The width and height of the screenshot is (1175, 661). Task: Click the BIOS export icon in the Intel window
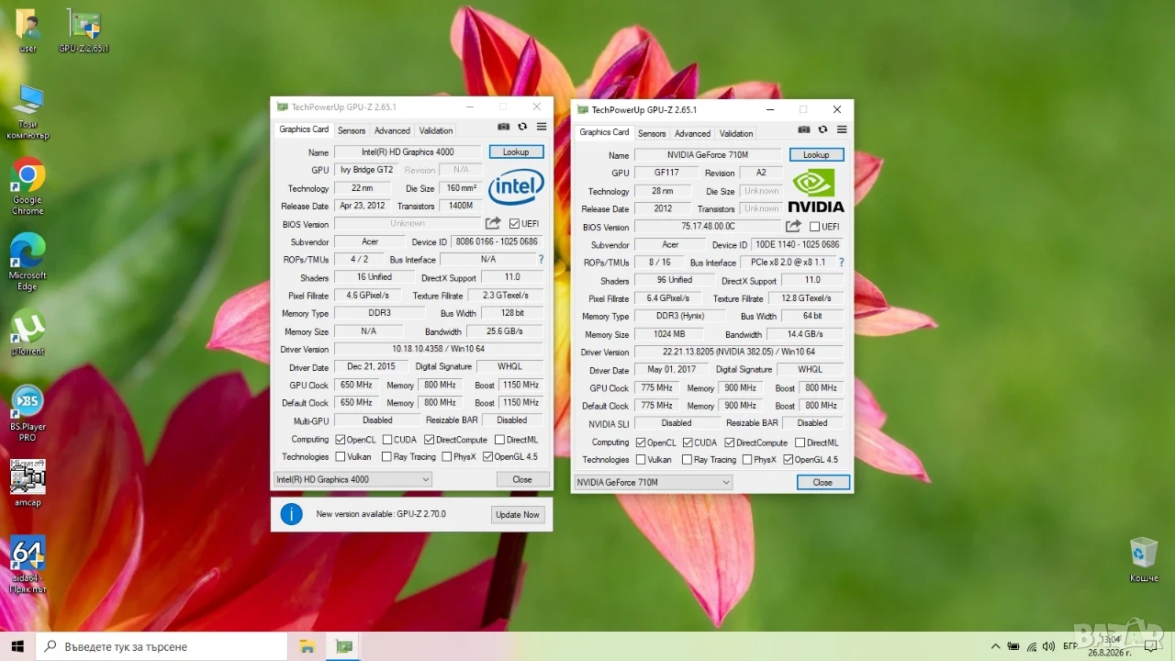click(x=493, y=223)
